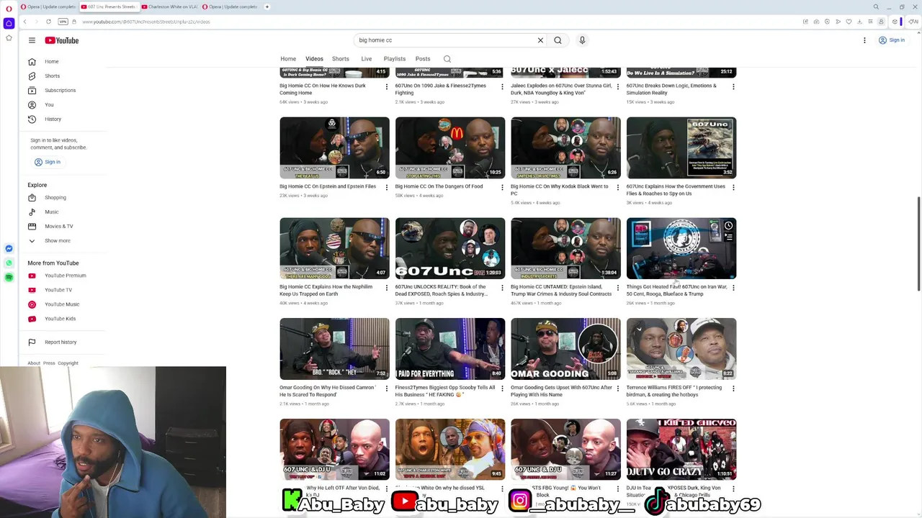The width and height of the screenshot is (922, 518).
Task: Open title Omar Gooding Gets Upset With 607Unc
Action: point(561,391)
